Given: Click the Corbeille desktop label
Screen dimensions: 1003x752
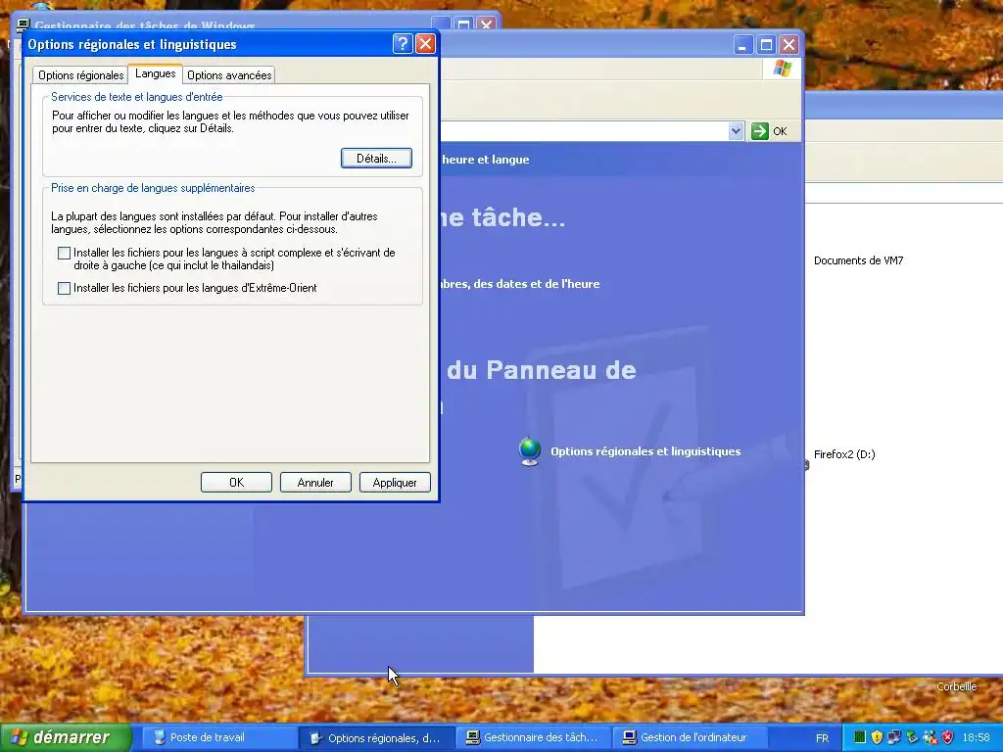Looking at the screenshot, I should [956, 686].
